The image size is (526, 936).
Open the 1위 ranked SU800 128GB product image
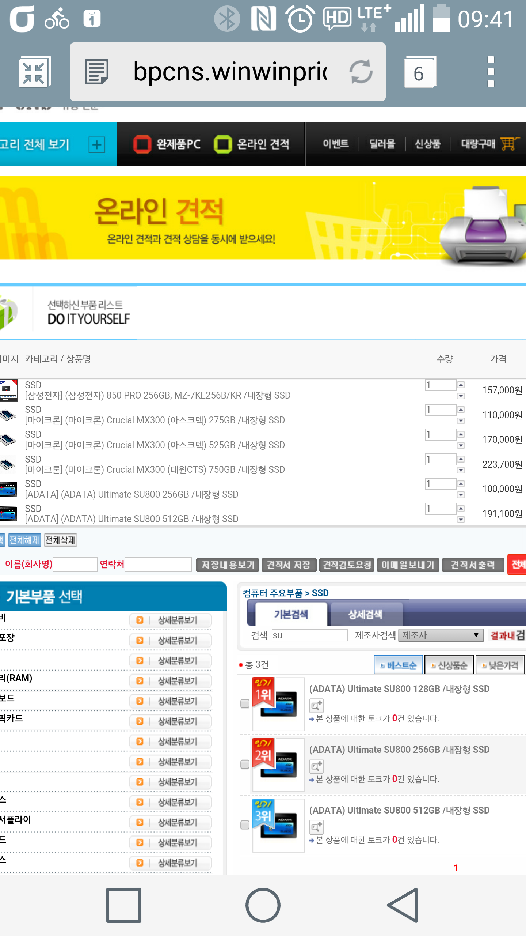279,704
